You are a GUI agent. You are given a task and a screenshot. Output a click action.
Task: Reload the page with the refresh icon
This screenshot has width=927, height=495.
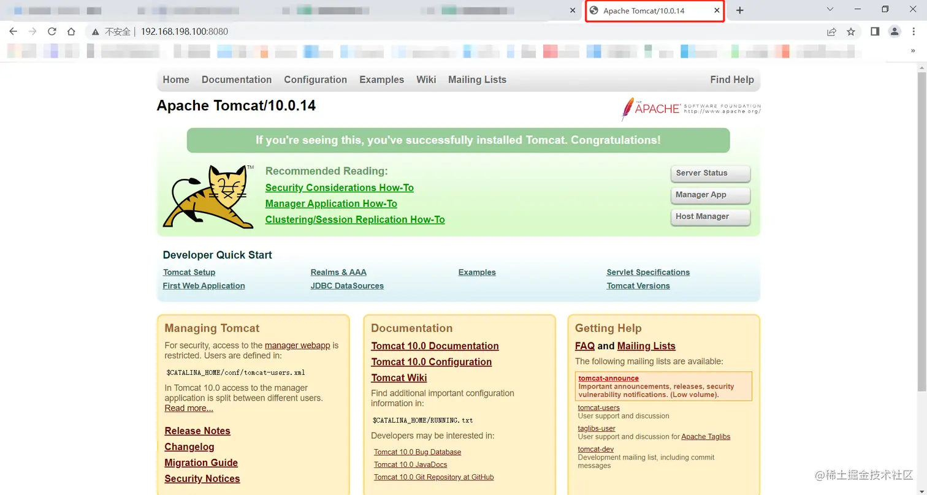(x=52, y=31)
